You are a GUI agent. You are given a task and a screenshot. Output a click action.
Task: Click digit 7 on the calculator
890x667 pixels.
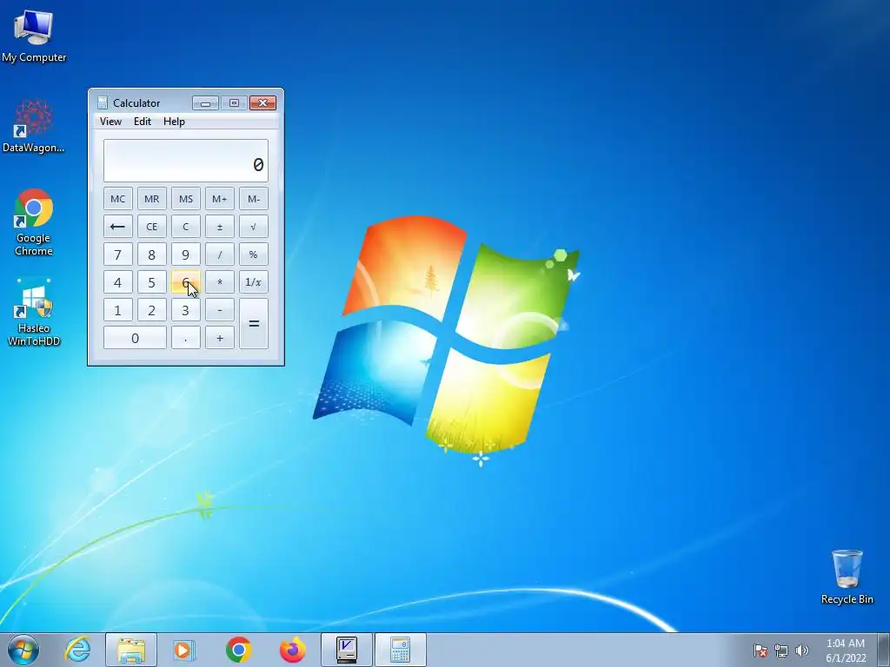point(118,254)
